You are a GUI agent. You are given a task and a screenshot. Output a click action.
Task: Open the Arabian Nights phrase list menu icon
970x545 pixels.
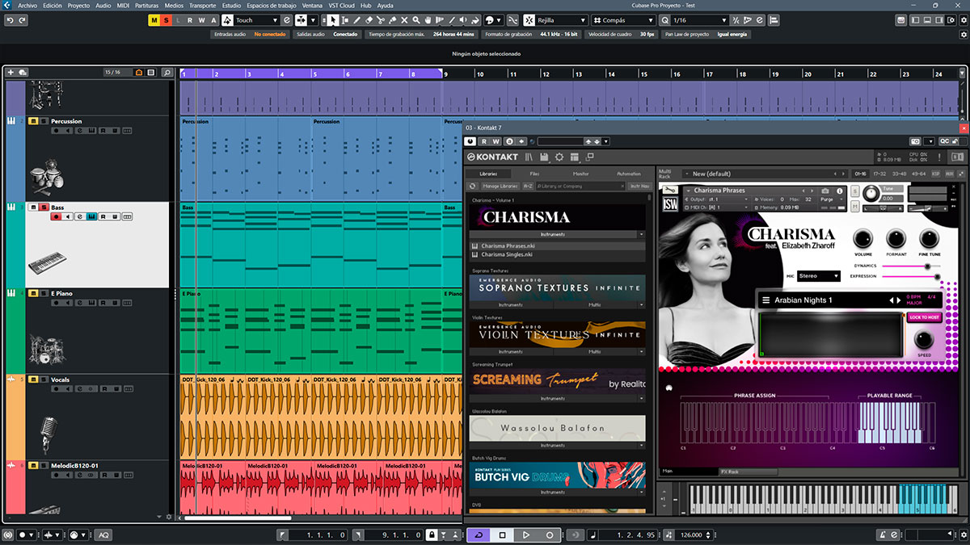coord(765,300)
